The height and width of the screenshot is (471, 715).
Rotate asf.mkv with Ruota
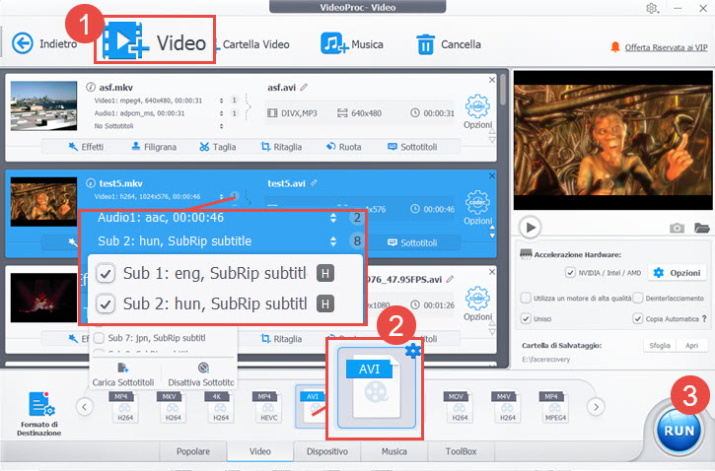pos(343,147)
